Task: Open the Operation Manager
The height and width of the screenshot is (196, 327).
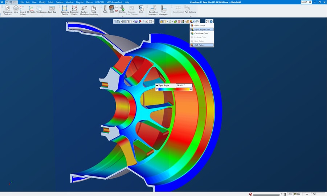Action: pos(153,10)
